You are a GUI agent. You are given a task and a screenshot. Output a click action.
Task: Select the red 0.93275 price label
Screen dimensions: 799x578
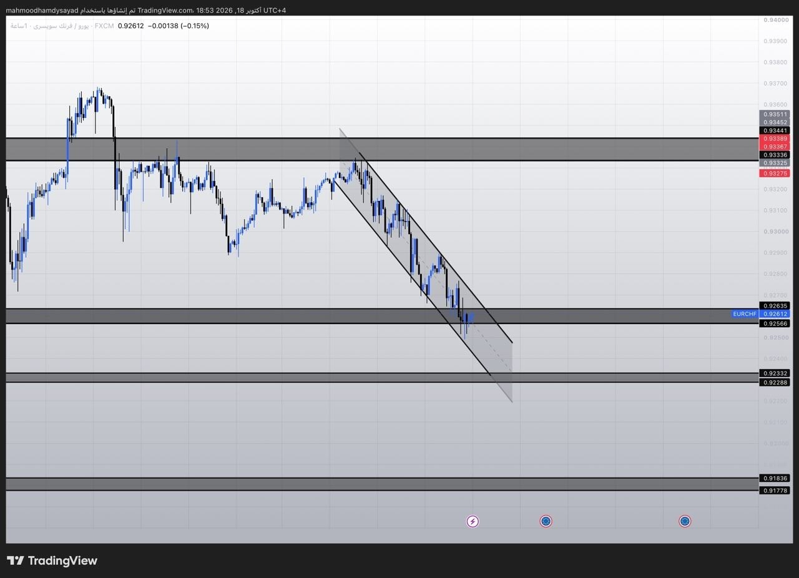pos(775,173)
